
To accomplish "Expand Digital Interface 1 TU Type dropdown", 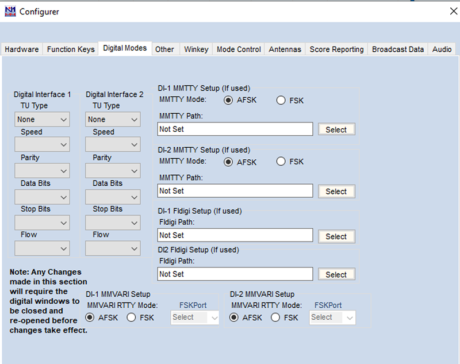I will [x=42, y=120].
